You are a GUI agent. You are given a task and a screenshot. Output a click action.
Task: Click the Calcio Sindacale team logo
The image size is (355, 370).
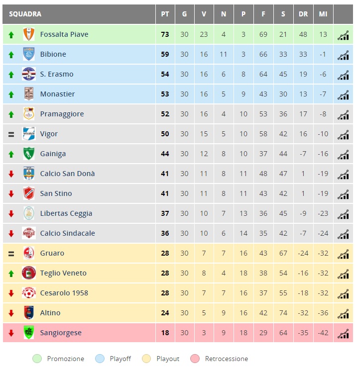(x=29, y=233)
